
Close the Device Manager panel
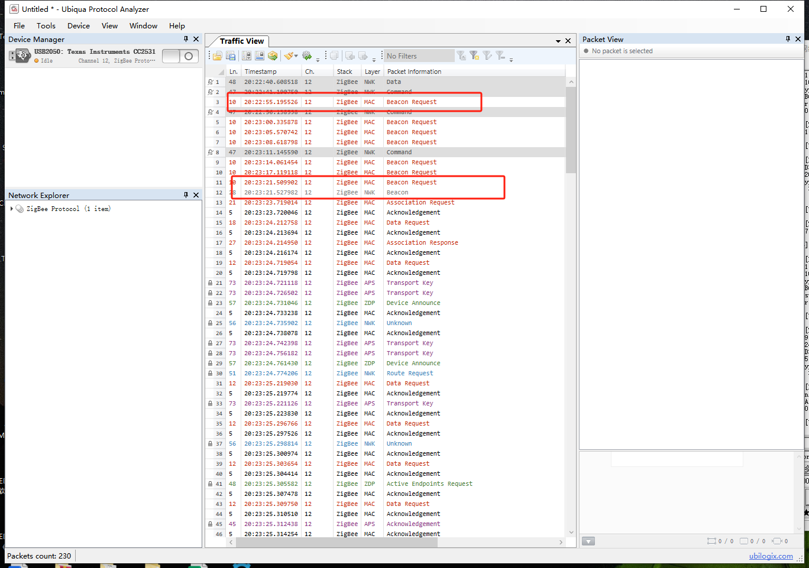point(196,39)
